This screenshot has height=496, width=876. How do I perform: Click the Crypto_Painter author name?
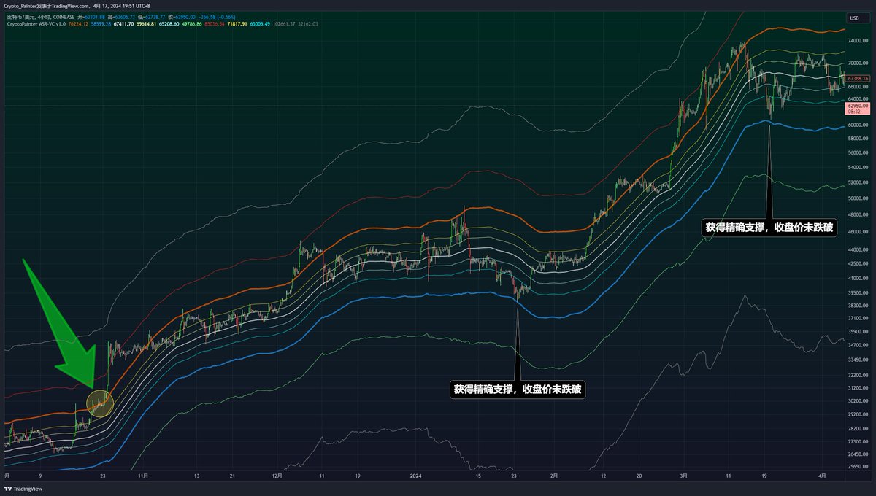(22, 5)
